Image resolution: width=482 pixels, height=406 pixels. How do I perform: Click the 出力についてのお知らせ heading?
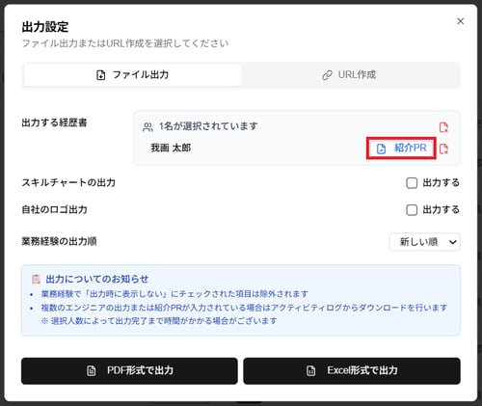96,279
